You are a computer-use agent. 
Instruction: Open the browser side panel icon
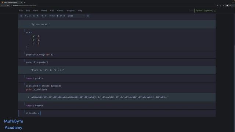click(x=227, y=5)
